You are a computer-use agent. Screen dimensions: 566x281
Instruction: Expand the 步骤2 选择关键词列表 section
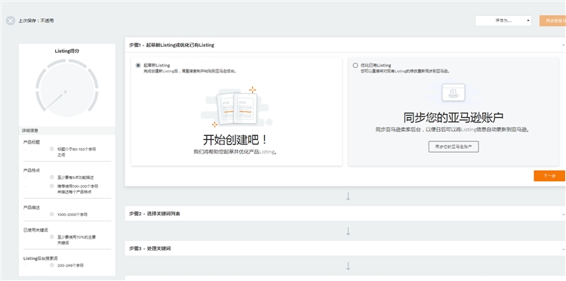[x=345, y=214]
